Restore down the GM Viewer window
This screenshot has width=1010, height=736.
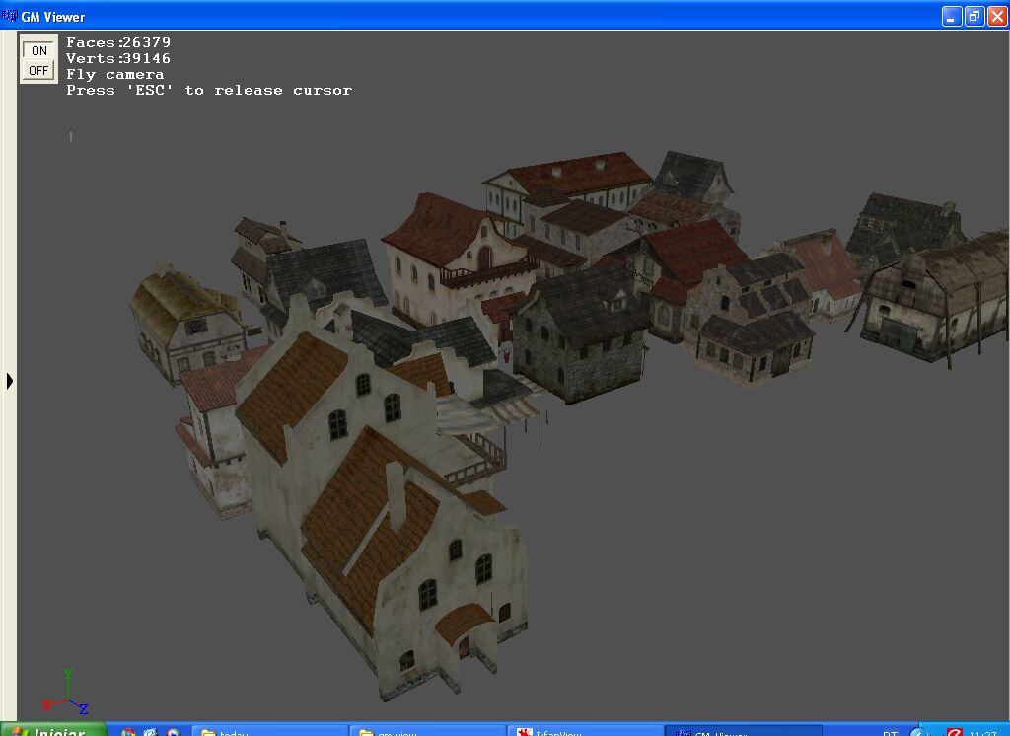pyautogui.click(x=974, y=16)
